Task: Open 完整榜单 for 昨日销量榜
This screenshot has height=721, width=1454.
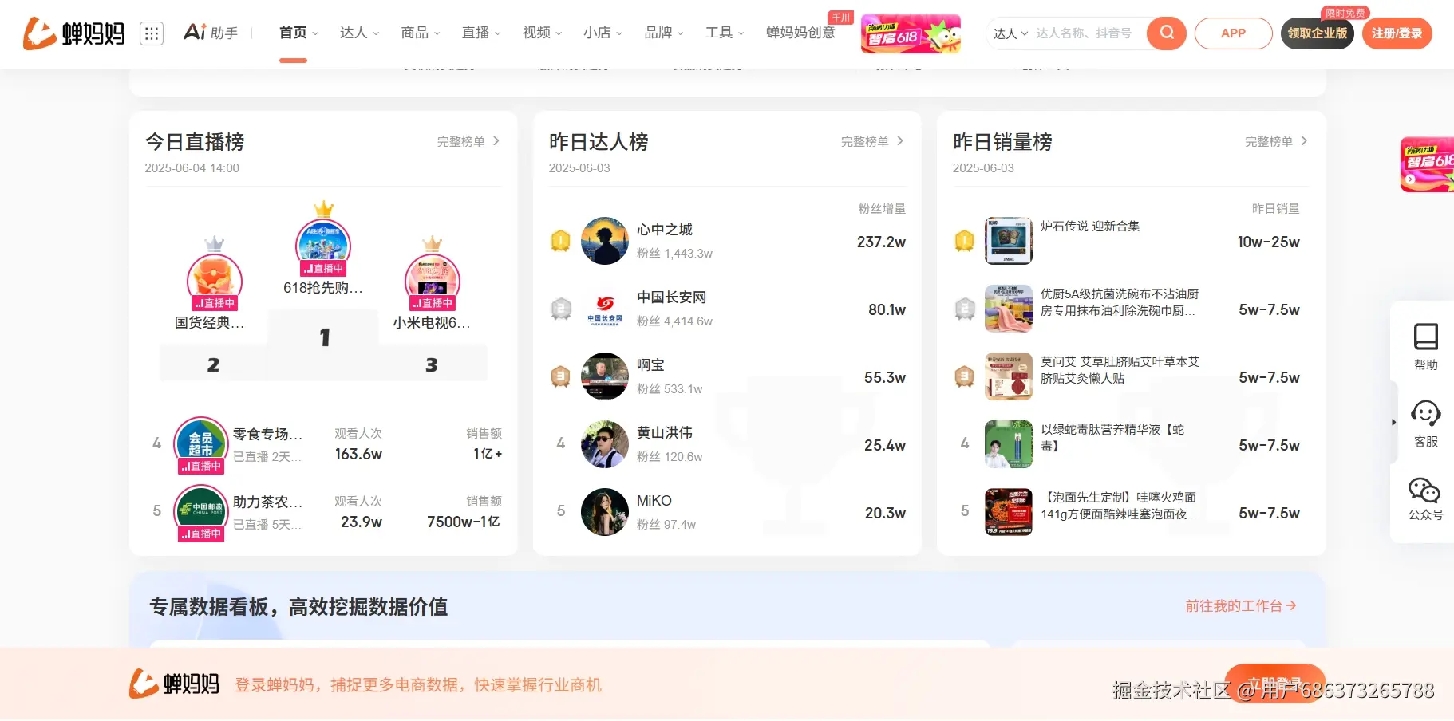Action: pyautogui.click(x=1276, y=141)
